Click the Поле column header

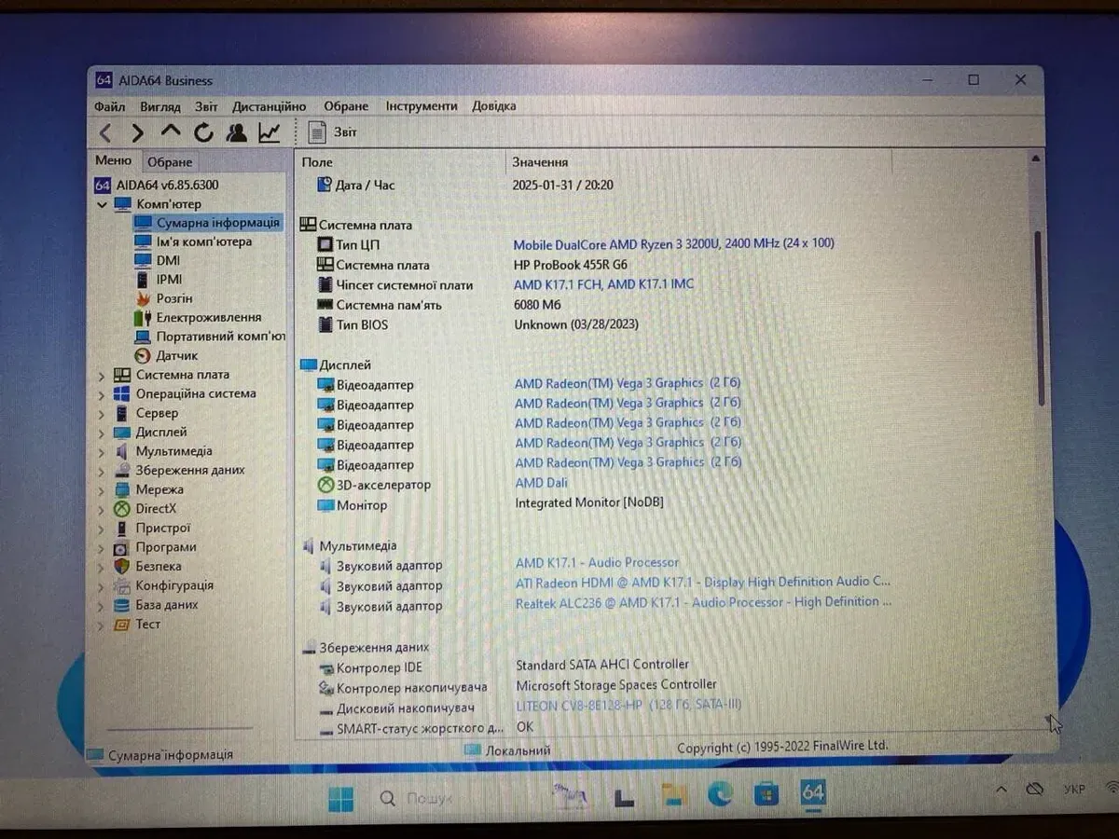[x=317, y=162]
